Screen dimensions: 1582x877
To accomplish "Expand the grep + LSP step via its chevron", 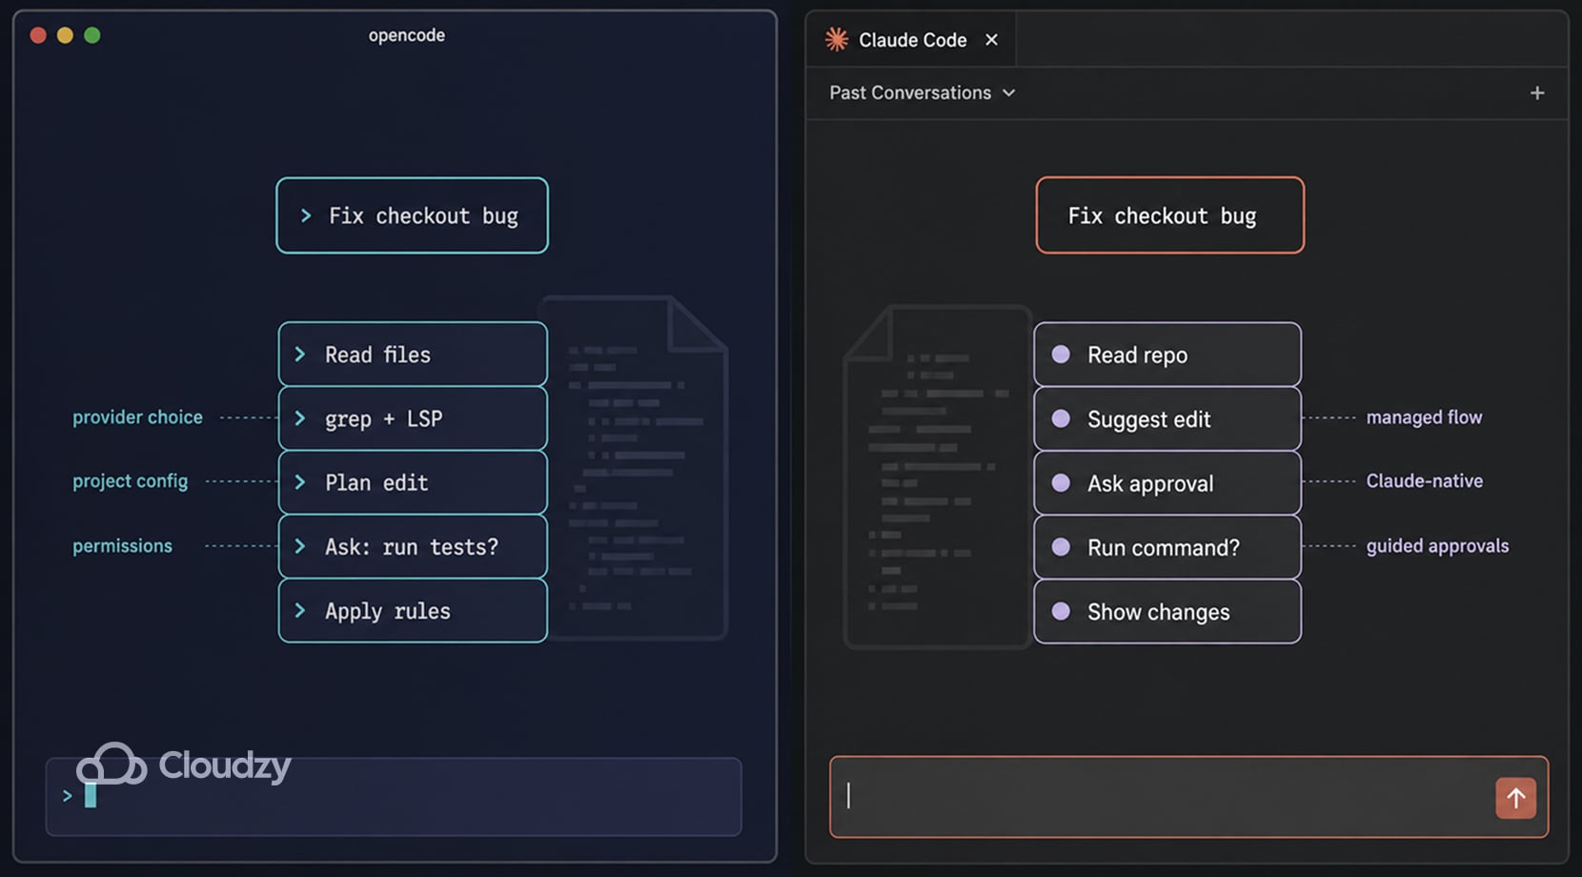I will [300, 418].
